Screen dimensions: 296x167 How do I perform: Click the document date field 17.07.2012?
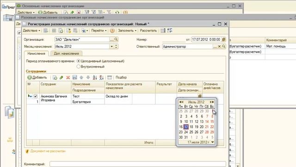click(x=206, y=39)
